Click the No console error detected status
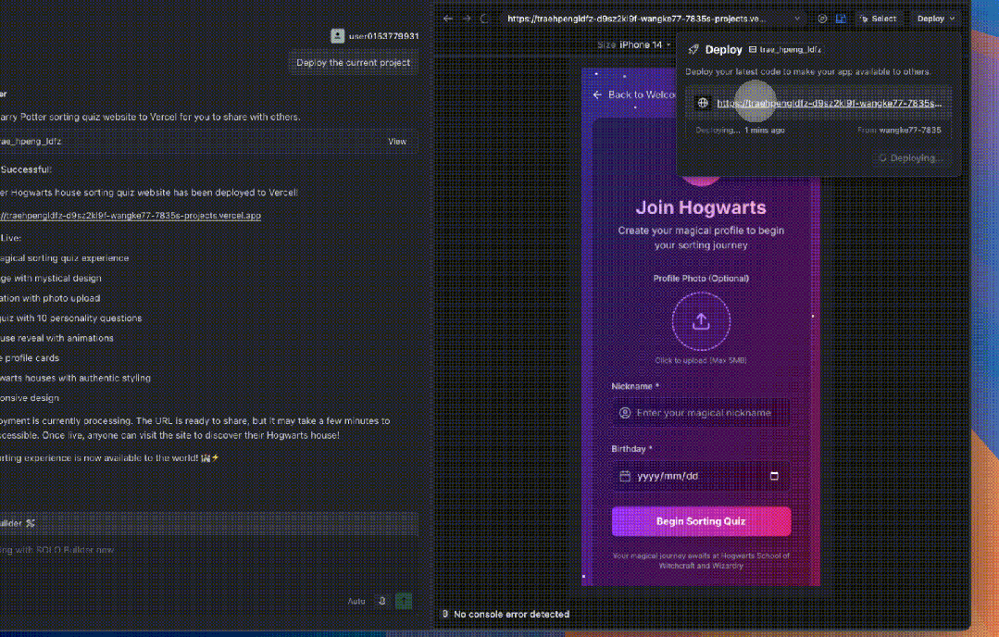The width and height of the screenshot is (999, 637). [x=510, y=614]
